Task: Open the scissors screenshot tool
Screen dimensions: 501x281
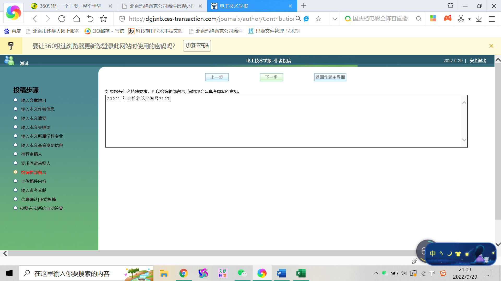Action: (461, 19)
